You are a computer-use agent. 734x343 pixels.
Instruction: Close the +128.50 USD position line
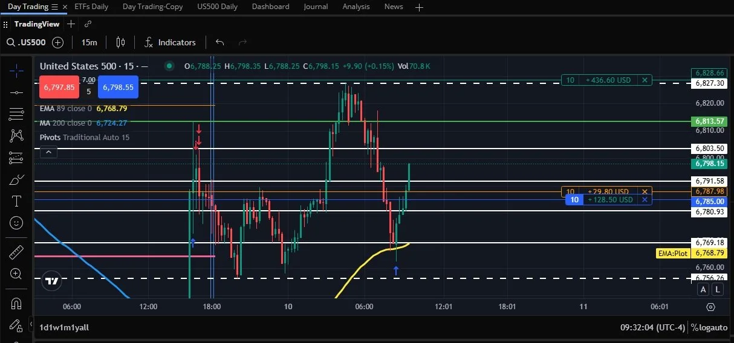(x=645, y=200)
